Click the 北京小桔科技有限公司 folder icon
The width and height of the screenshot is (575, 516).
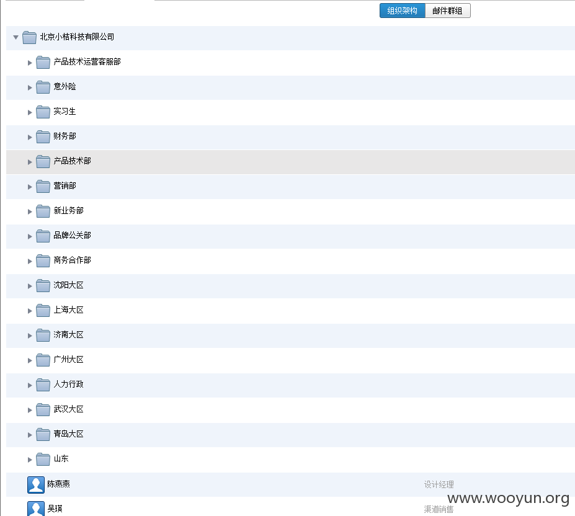29,37
